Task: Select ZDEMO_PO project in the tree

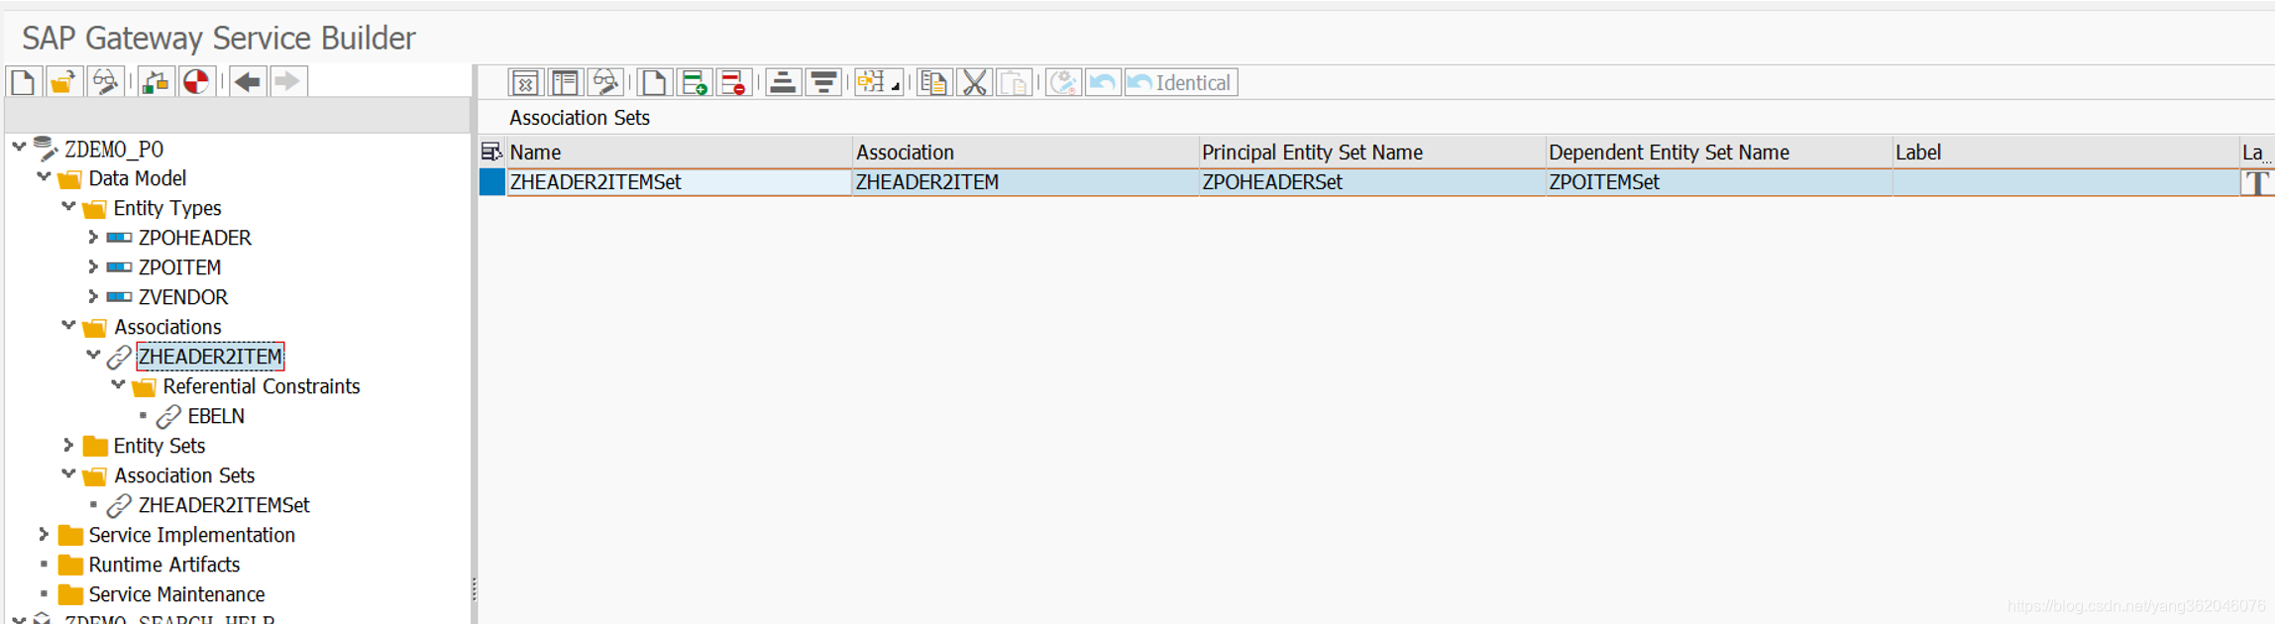Action: click(114, 150)
